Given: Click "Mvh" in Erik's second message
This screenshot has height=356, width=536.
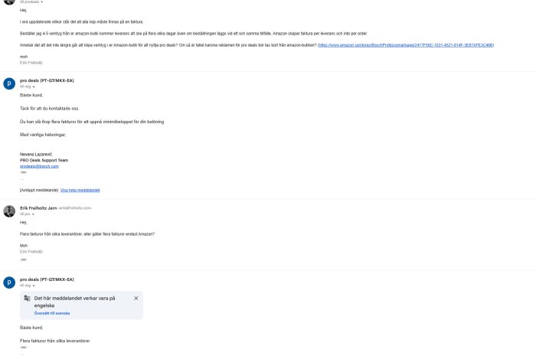Looking at the screenshot, I should tap(24, 246).
